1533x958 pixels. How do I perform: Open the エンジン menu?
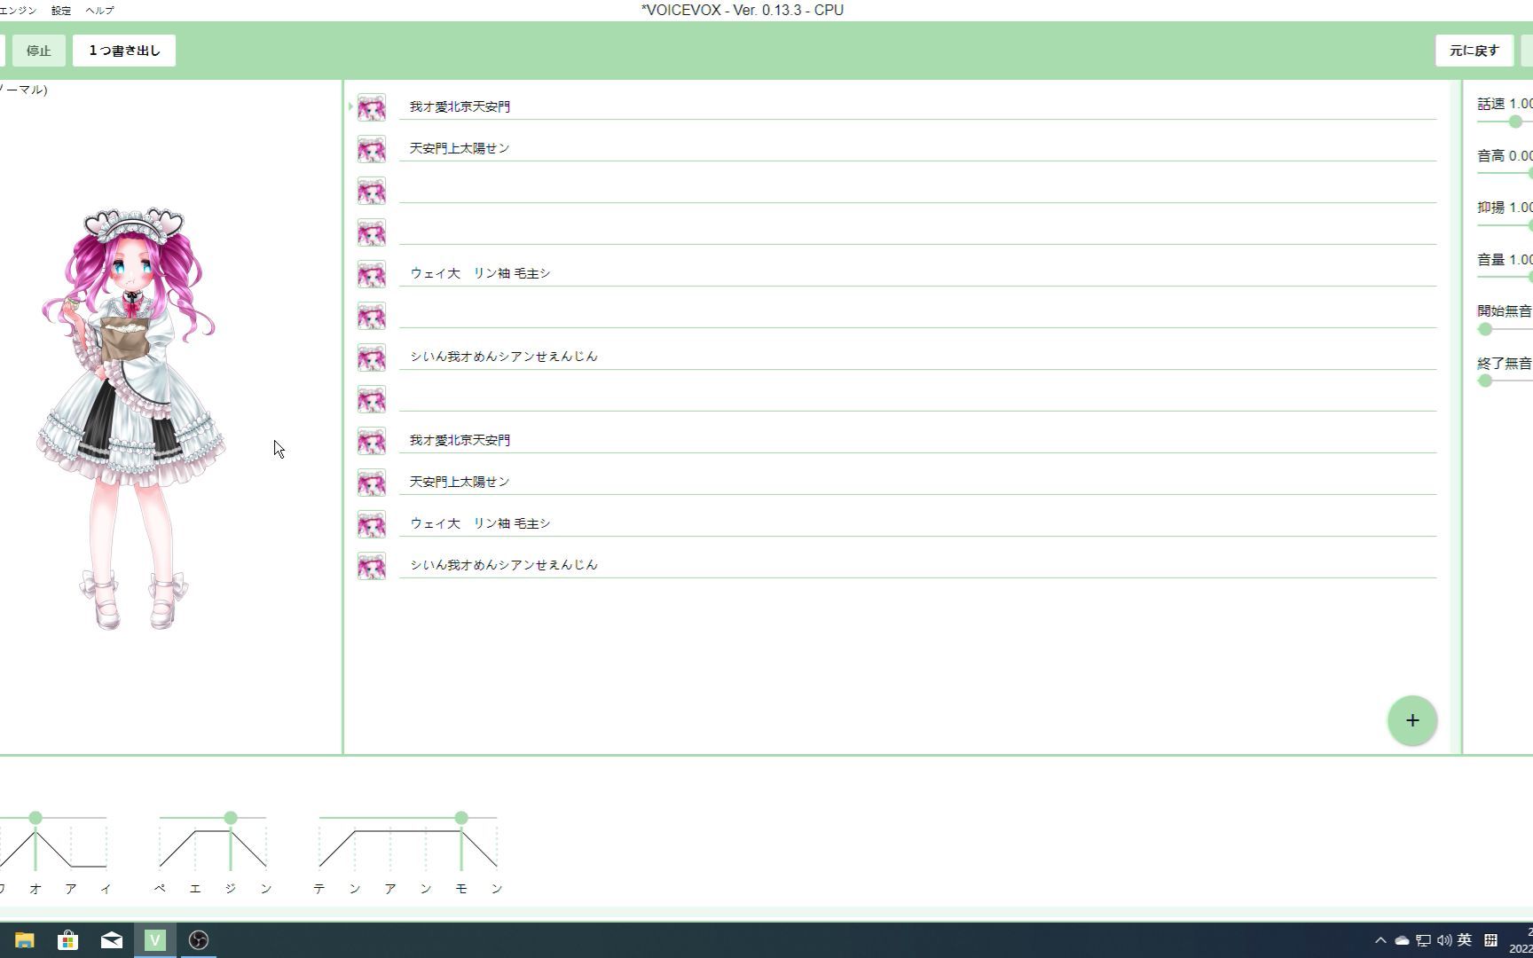click(x=18, y=11)
